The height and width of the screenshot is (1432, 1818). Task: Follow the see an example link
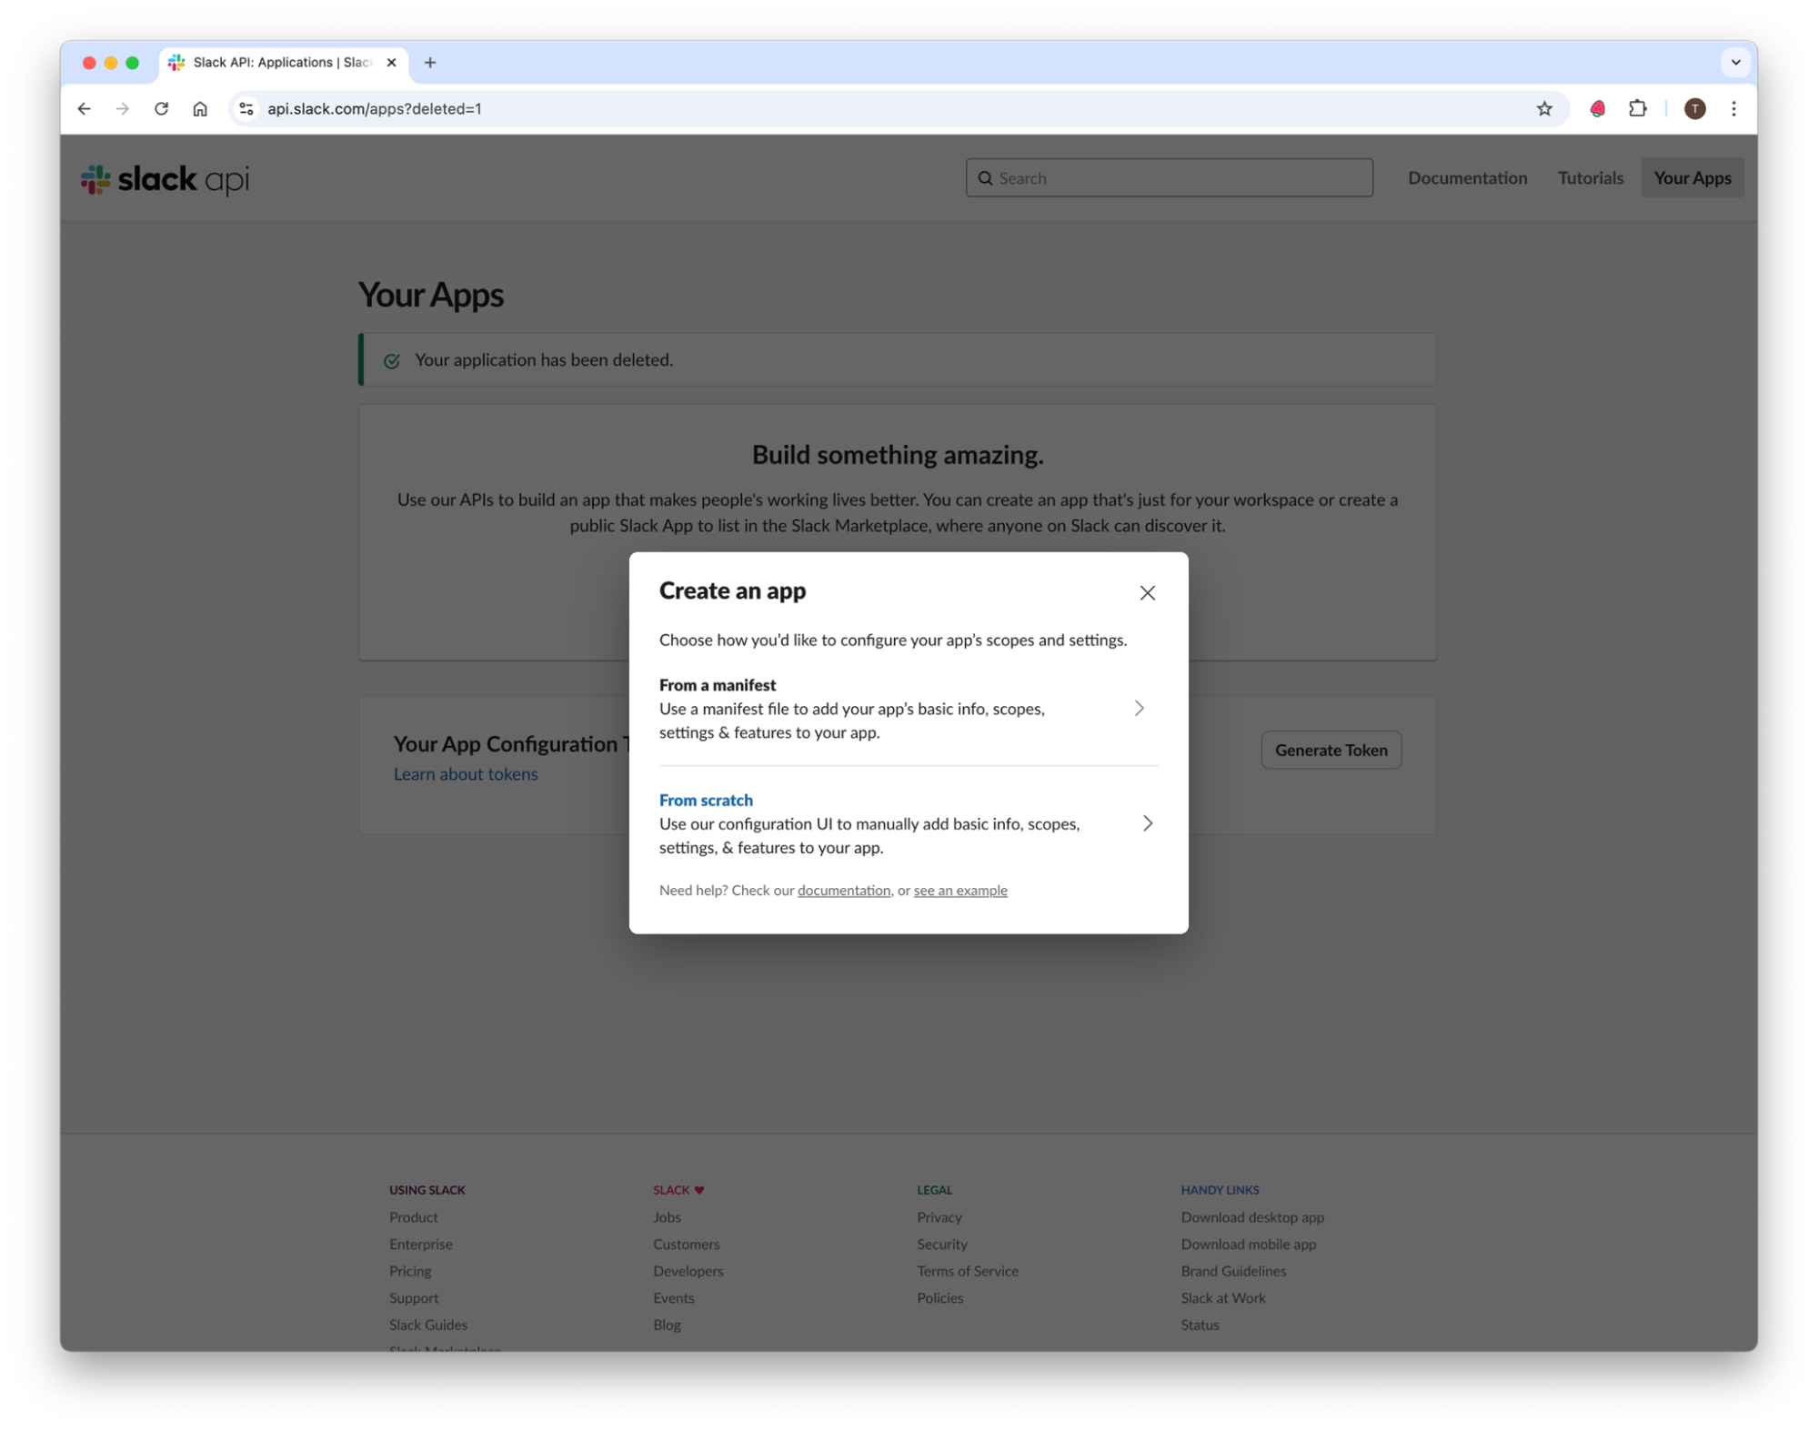point(959,890)
